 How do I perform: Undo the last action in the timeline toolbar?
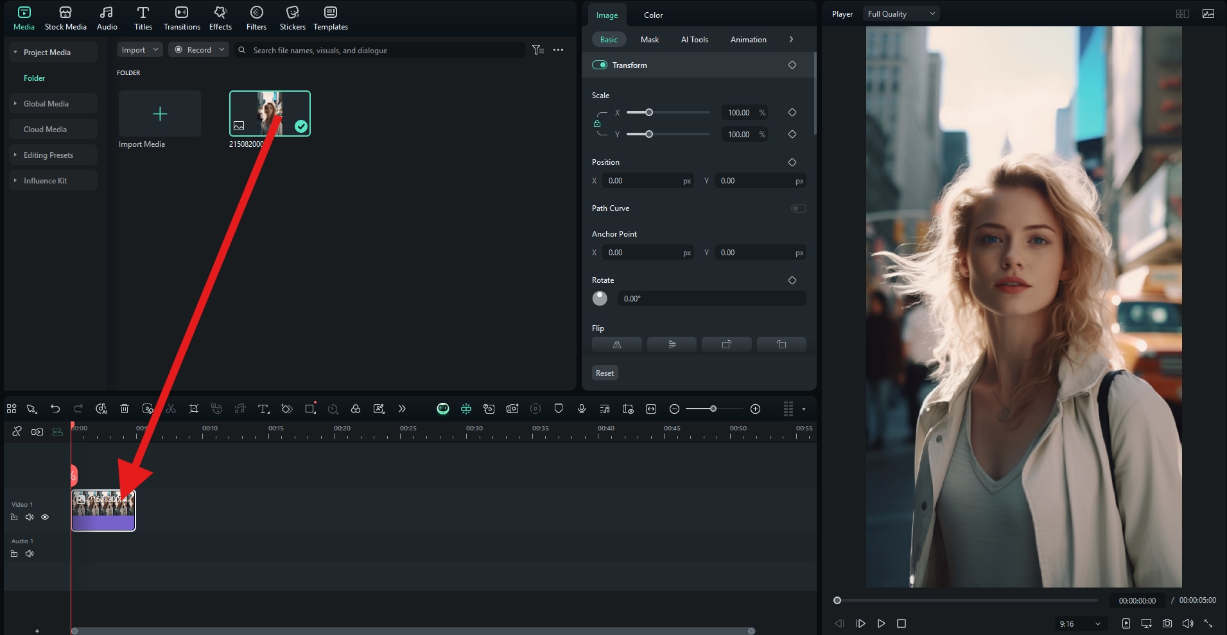click(x=55, y=409)
